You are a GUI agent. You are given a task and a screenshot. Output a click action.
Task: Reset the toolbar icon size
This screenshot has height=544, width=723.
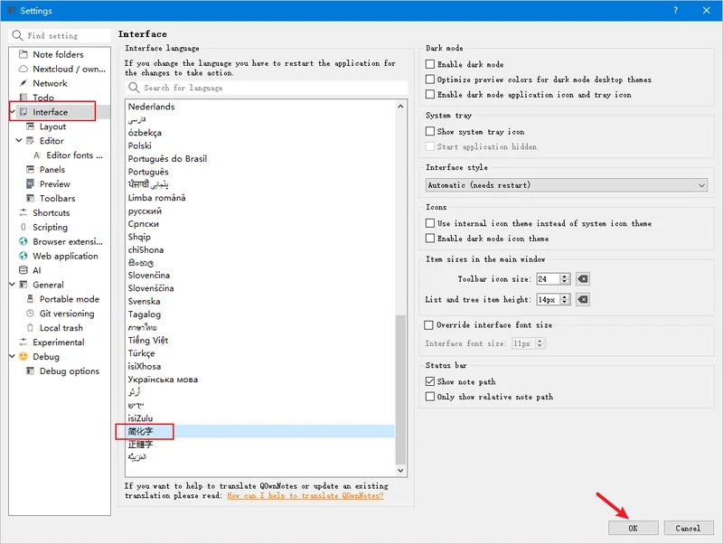[x=583, y=279]
